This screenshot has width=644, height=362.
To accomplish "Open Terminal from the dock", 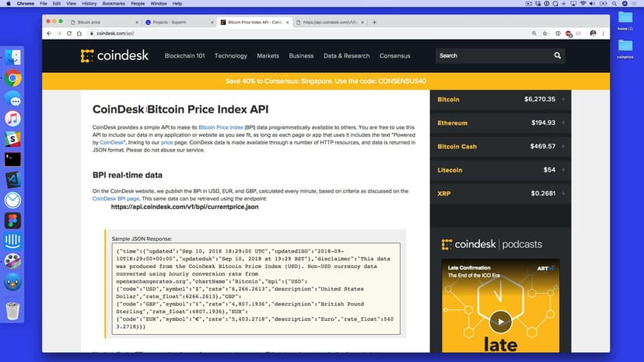I will (x=12, y=159).
